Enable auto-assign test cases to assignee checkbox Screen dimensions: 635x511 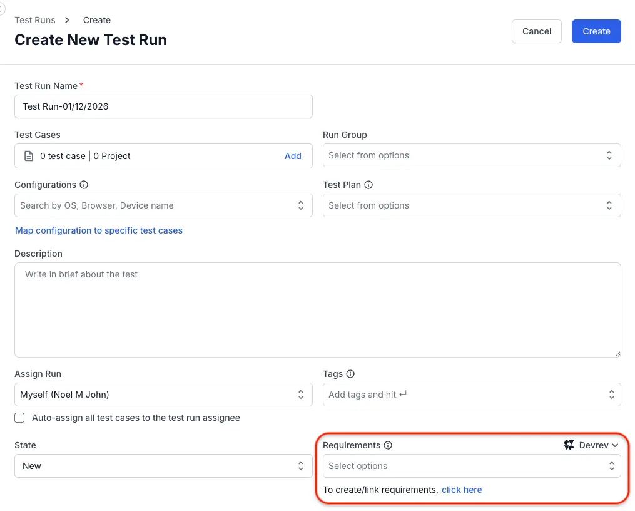[19, 418]
